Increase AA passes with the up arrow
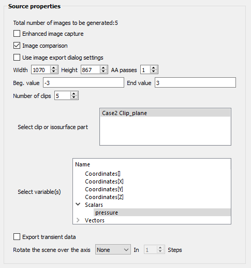The width and height of the screenshot is (251, 268). point(153,68)
